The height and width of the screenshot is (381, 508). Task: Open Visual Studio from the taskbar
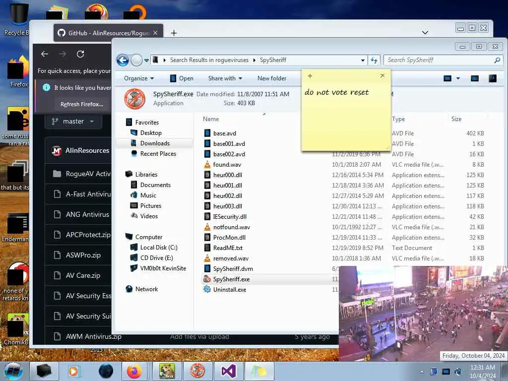(228, 371)
